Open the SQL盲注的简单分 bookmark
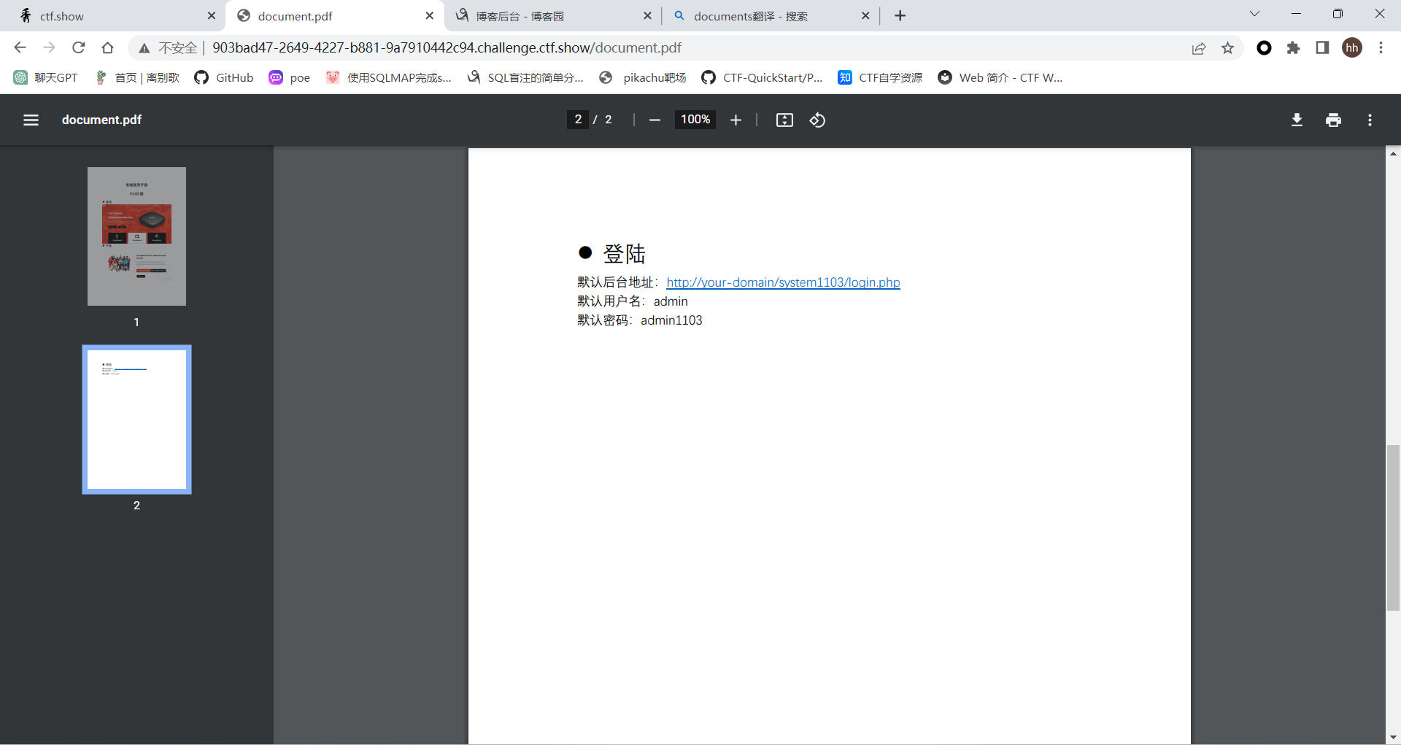Viewport: 1401px width, 745px height. coord(525,77)
